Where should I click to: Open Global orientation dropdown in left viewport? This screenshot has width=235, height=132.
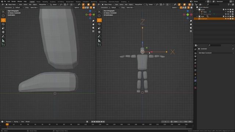pos(54,5)
